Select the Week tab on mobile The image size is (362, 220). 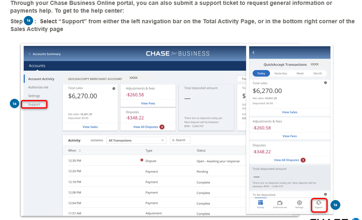pos(300,73)
